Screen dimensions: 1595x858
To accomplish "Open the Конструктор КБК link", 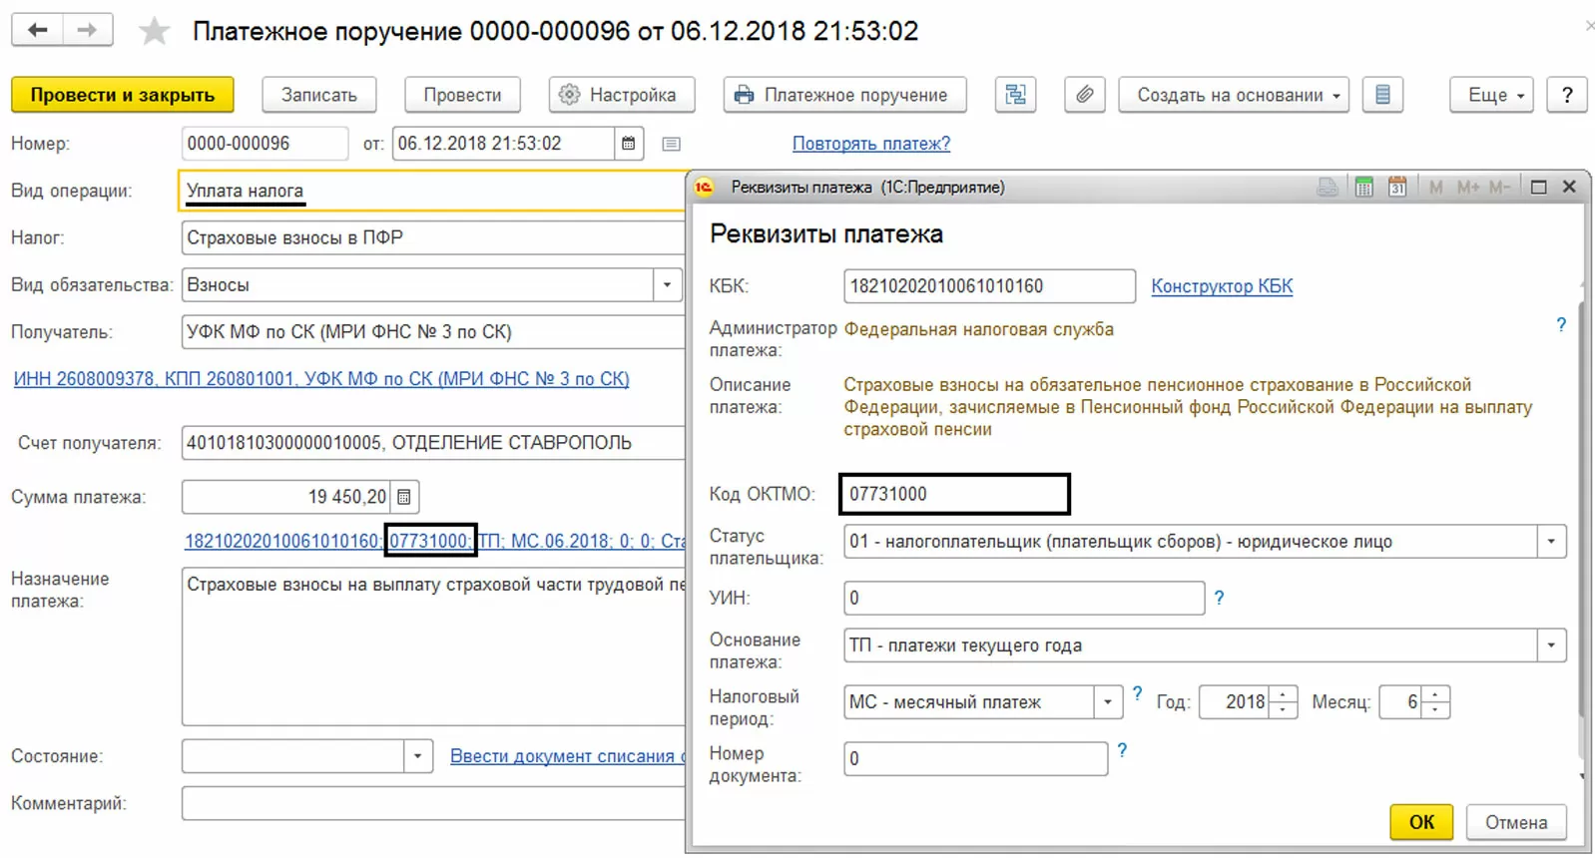I will click(1222, 286).
